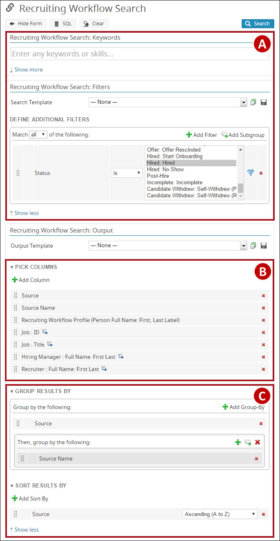Click add-subgroup icon in nested group header
280x541 pixels.
click(248, 442)
